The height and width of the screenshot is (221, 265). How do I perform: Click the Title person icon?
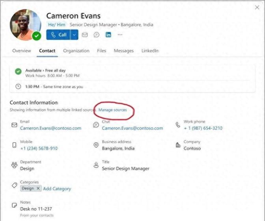click(96, 165)
